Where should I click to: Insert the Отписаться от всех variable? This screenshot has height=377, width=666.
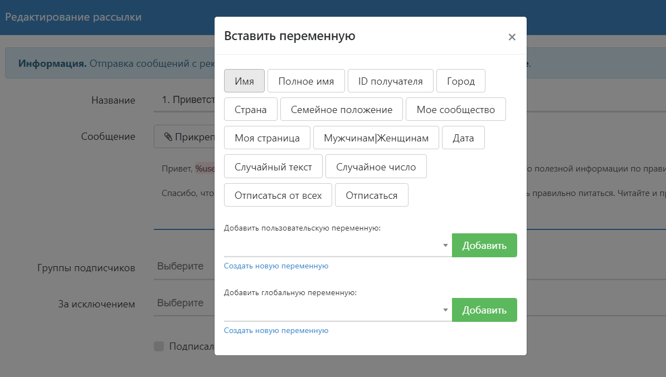(x=278, y=195)
